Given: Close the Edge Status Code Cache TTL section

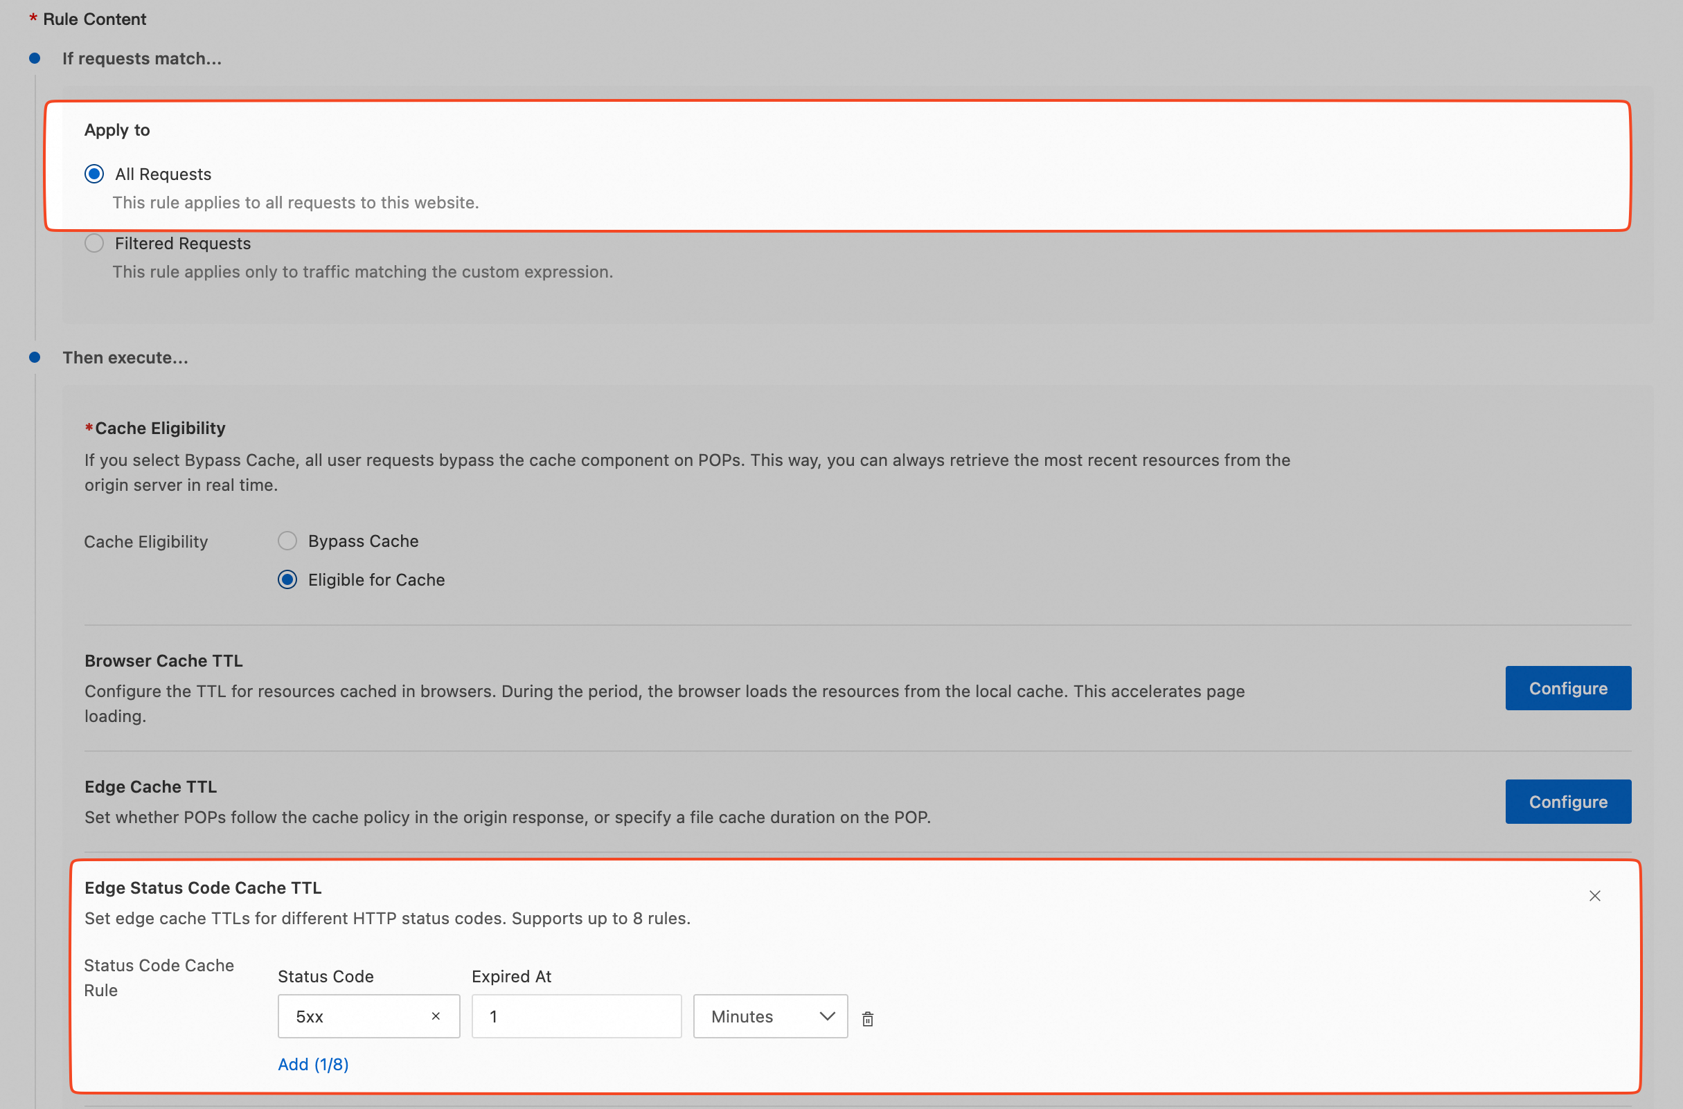Looking at the screenshot, I should (1594, 896).
